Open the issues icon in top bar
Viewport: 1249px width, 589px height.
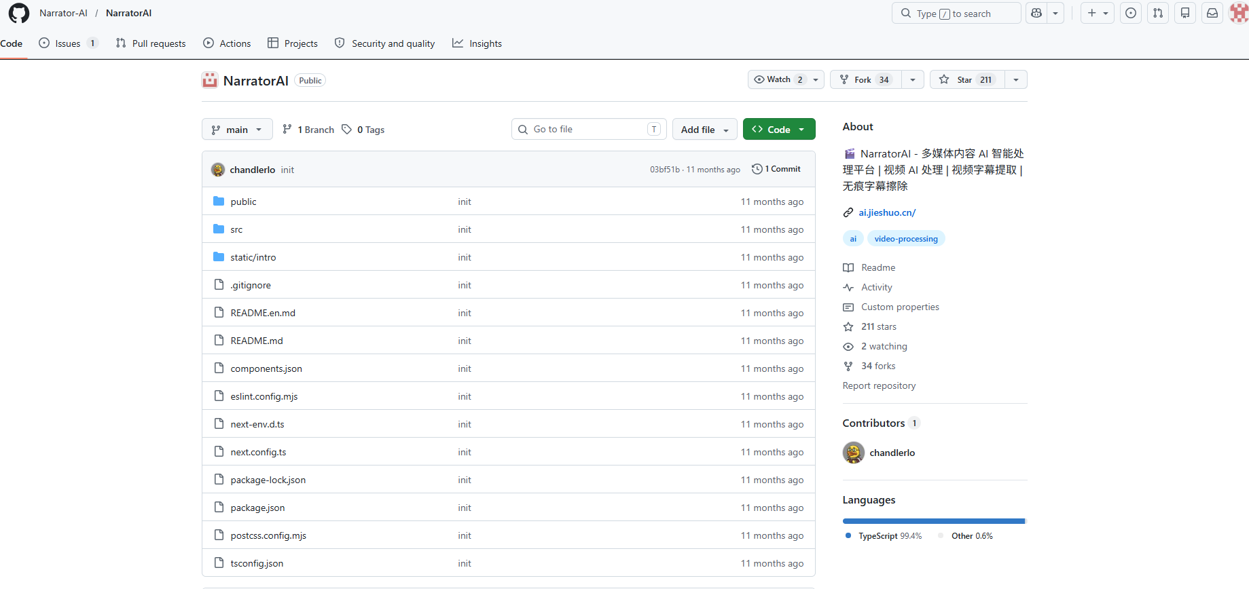[1131, 13]
